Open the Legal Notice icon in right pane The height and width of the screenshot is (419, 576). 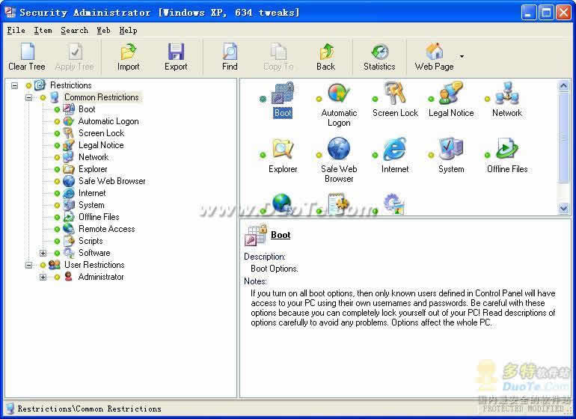click(x=451, y=95)
